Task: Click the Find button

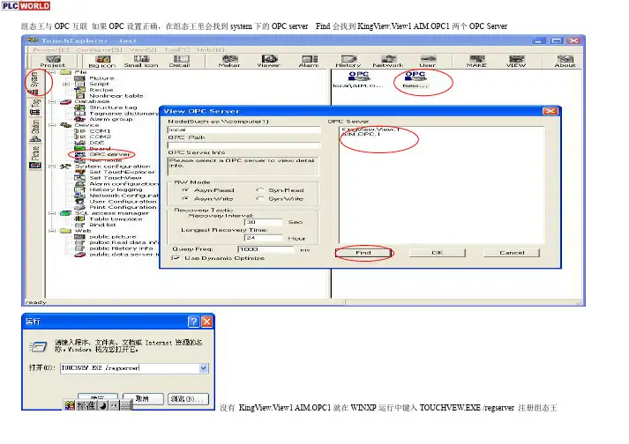Action: tap(363, 253)
